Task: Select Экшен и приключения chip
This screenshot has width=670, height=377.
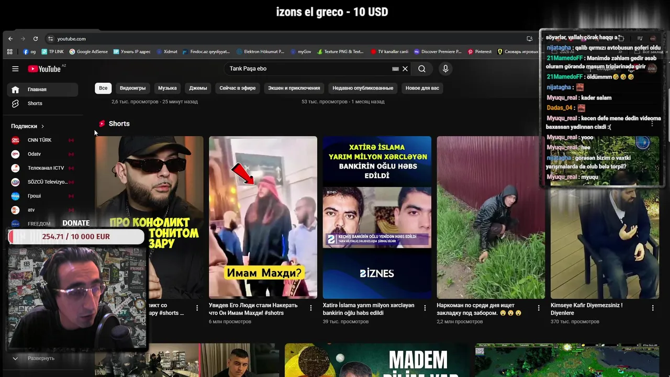Action: coord(294,88)
